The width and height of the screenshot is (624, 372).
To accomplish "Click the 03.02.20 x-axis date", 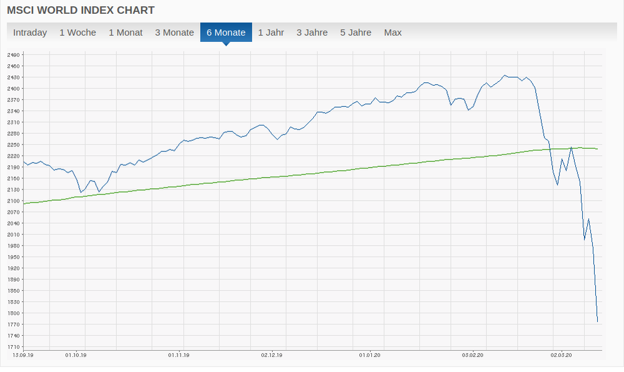I will (x=472, y=355).
